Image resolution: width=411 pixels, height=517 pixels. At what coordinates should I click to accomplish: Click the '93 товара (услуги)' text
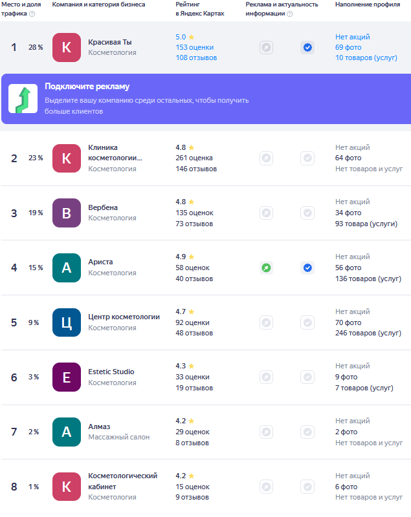pyautogui.click(x=366, y=224)
